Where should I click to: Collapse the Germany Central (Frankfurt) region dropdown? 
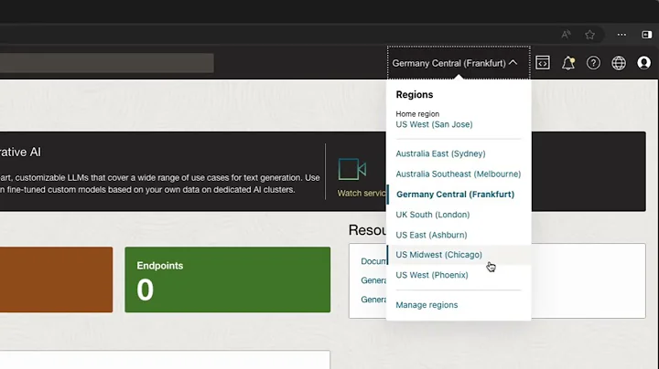click(459, 63)
